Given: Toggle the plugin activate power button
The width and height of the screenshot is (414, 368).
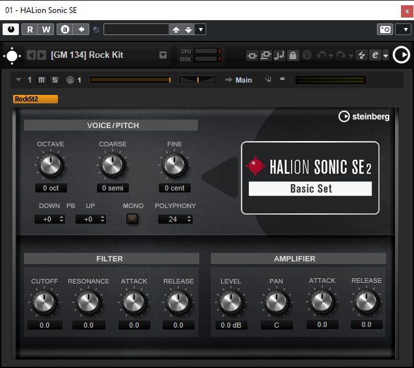Looking at the screenshot, I should [11, 29].
